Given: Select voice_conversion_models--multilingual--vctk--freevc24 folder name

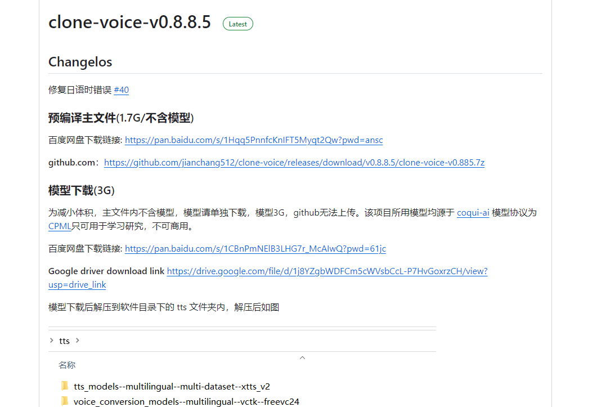Looking at the screenshot, I should point(186,401).
